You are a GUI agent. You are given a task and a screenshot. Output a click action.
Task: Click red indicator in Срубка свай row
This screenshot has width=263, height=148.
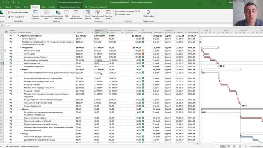point(143,54)
